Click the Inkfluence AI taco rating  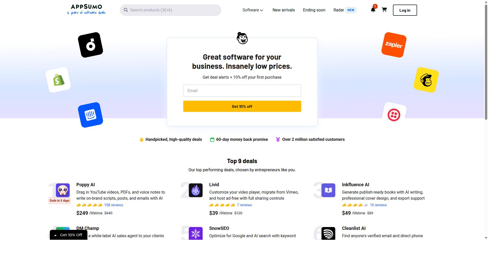click(x=355, y=205)
